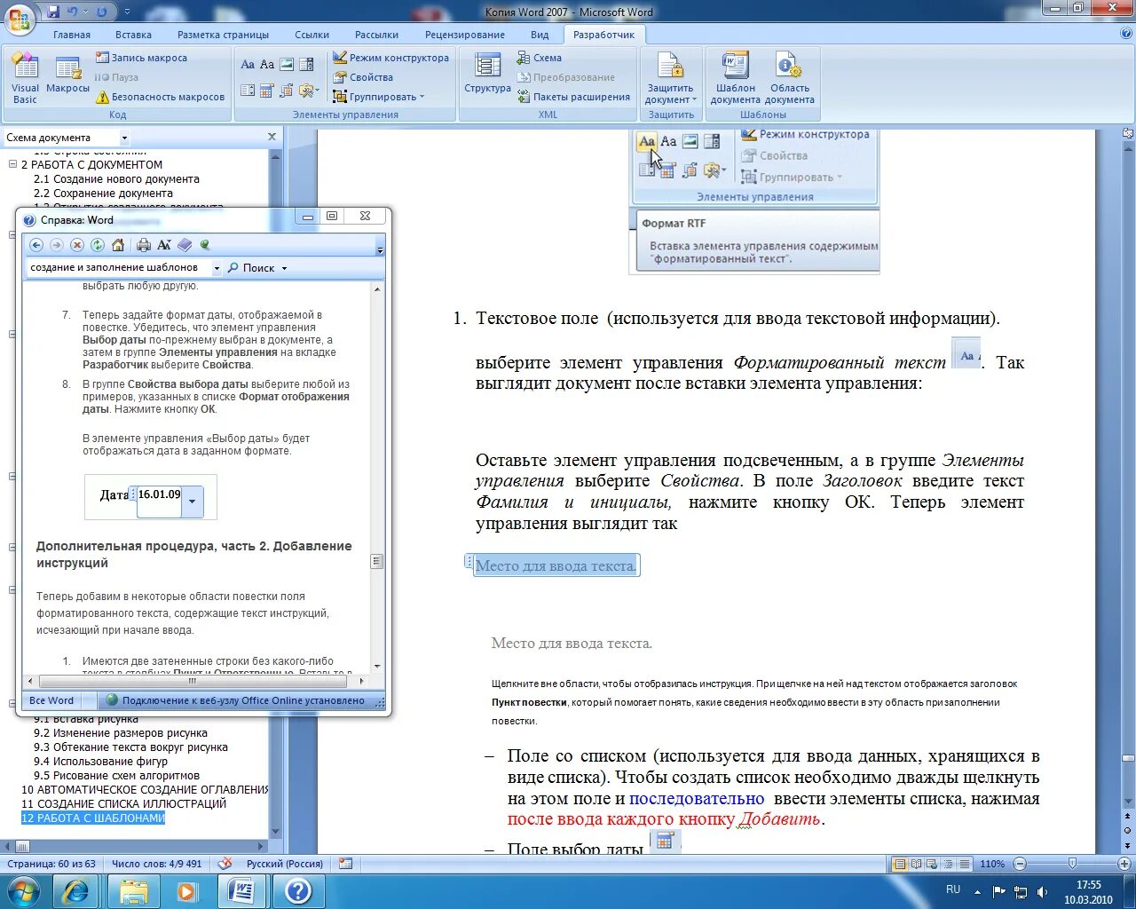Screen dimensions: 1136x909
Task: Open Customize Quick Access Toolbar dropdown
Action: pos(127,12)
